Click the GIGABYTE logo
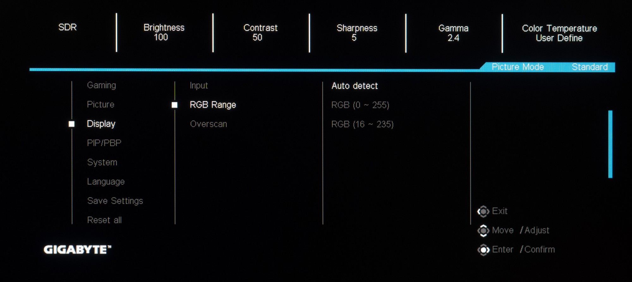Viewport: 632px width, 282px height. 77,250
